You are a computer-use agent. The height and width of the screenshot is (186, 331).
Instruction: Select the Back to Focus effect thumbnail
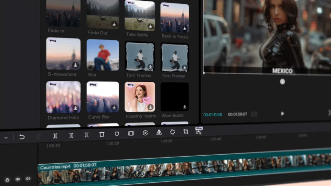pyautogui.click(x=175, y=17)
